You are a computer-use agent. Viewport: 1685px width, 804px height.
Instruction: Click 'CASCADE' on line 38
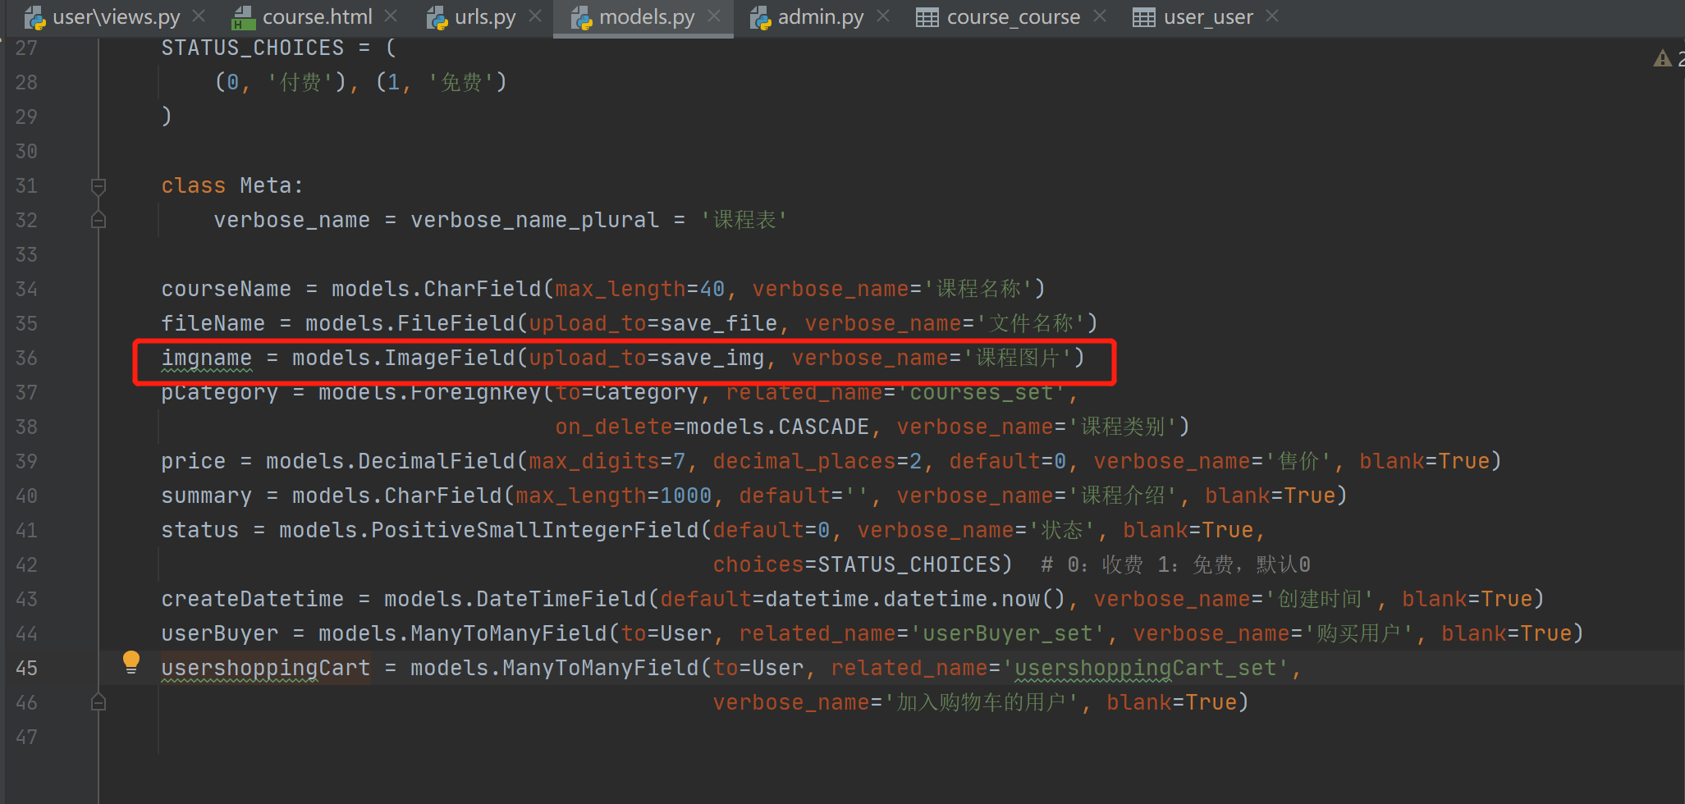pos(824,427)
